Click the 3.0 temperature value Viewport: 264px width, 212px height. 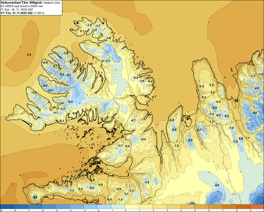point(64,181)
